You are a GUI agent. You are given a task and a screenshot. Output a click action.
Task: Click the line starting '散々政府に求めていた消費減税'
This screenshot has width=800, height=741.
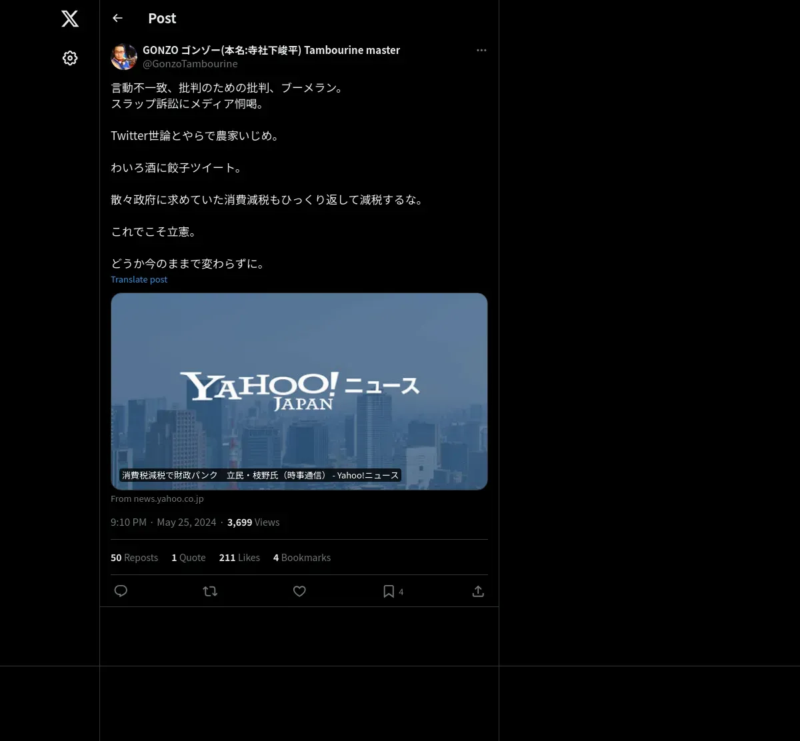point(268,200)
